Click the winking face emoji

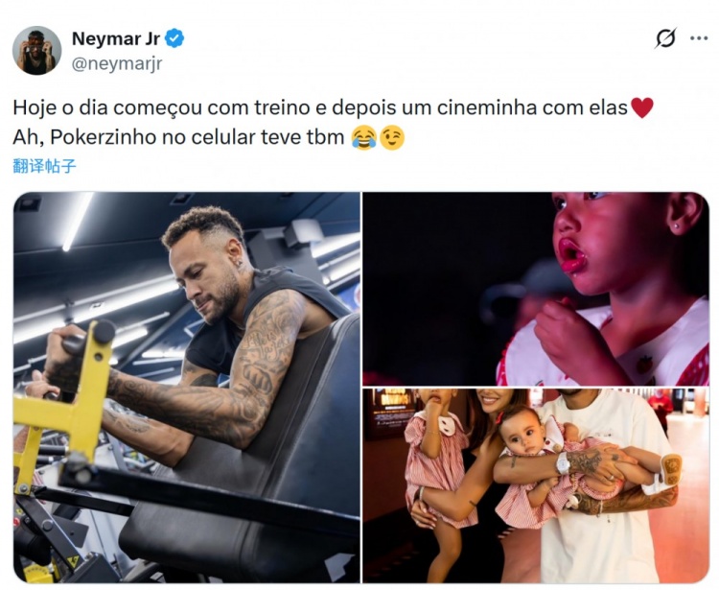392,137
